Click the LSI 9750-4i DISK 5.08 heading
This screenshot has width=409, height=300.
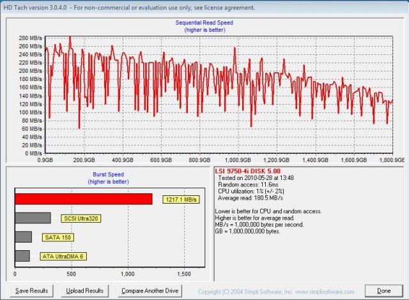coord(247,171)
